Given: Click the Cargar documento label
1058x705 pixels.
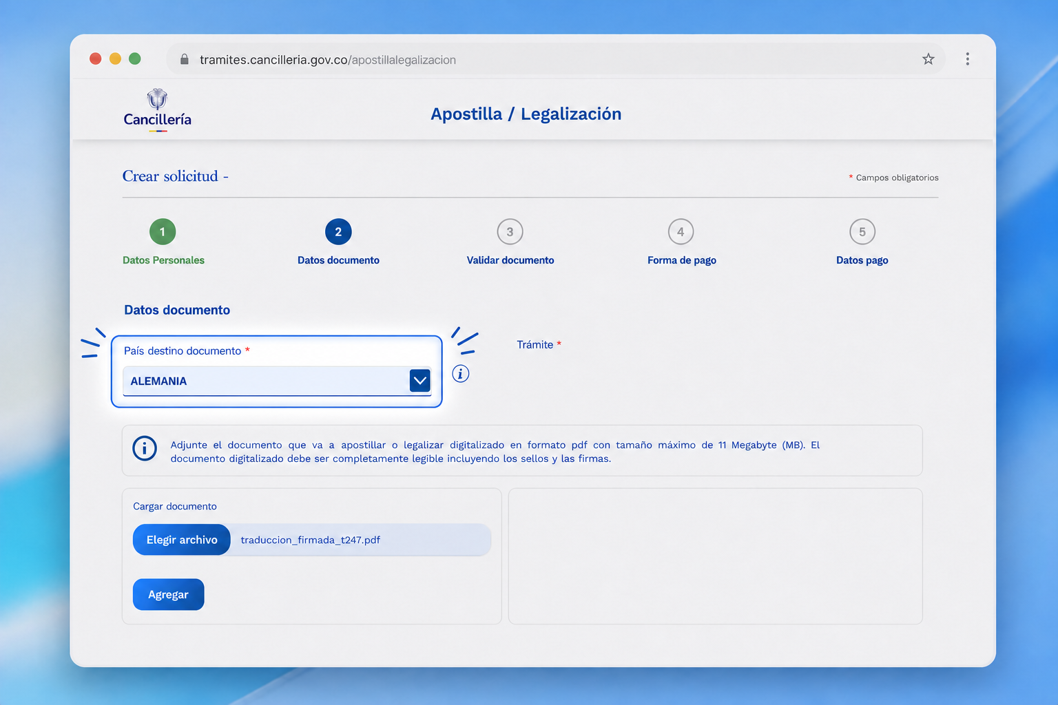Looking at the screenshot, I should tap(175, 506).
